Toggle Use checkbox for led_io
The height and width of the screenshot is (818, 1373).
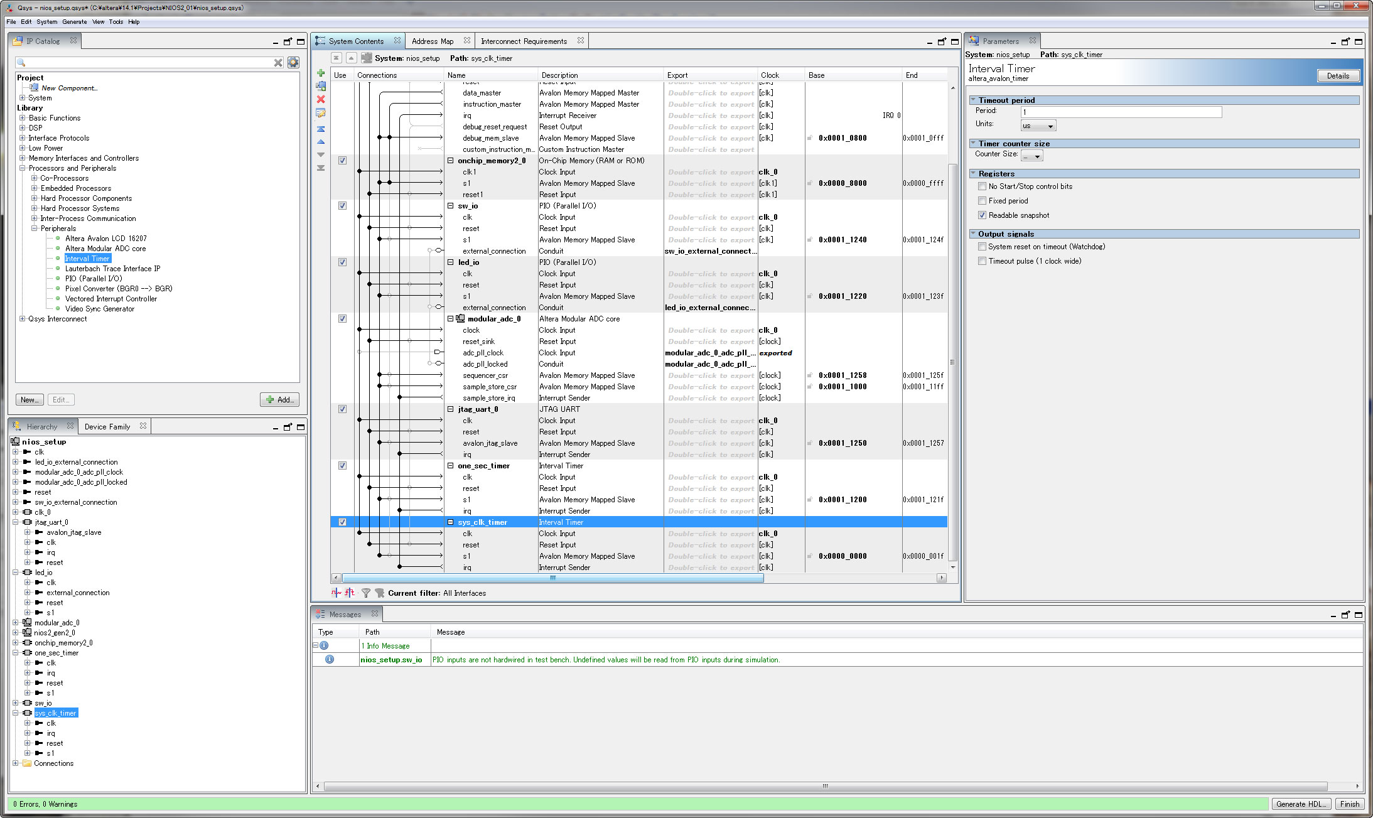pyautogui.click(x=342, y=262)
